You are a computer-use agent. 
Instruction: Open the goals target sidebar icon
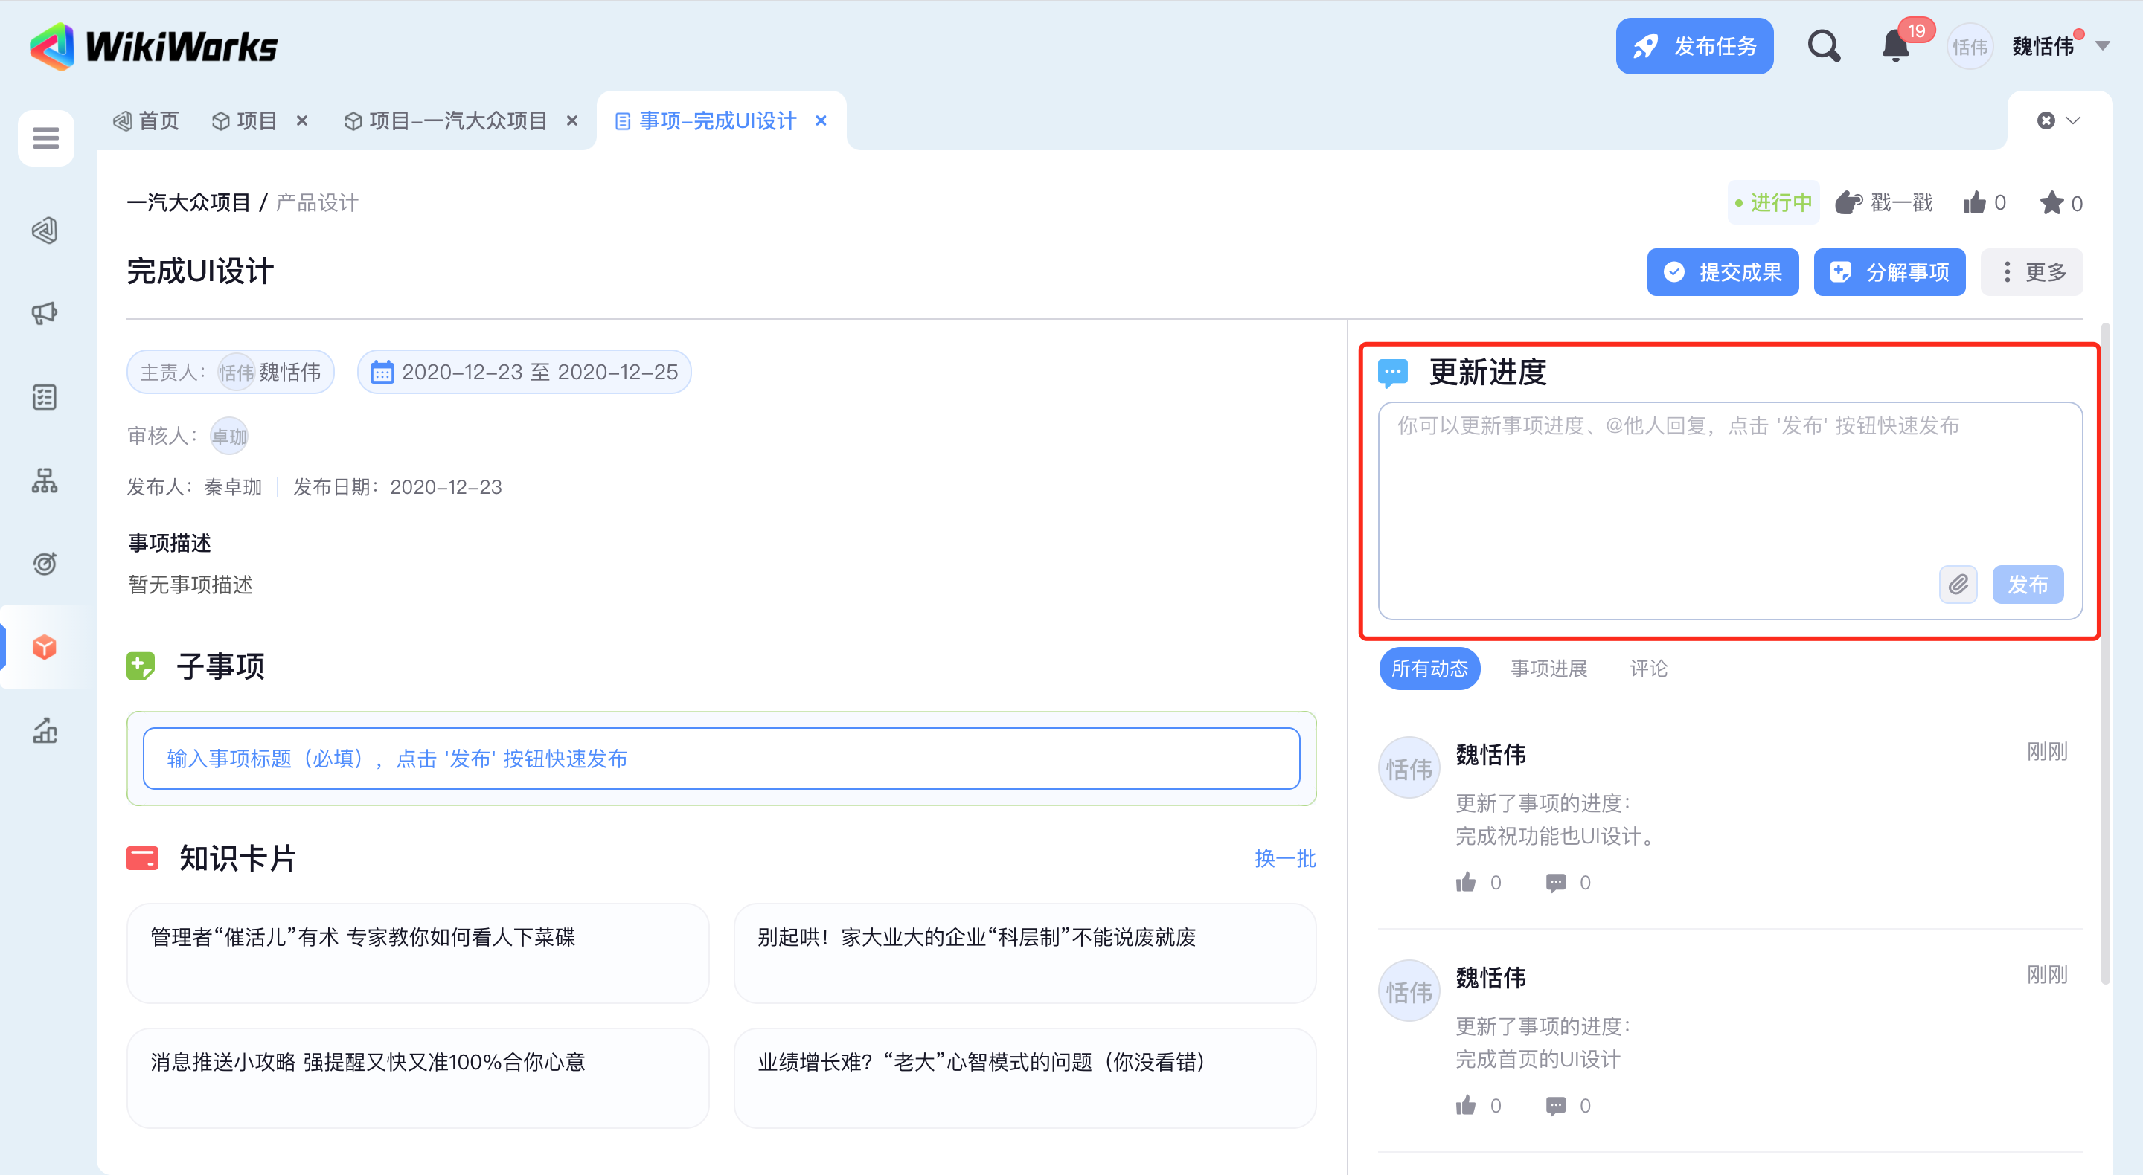pyautogui.click(x=45, y=564)
